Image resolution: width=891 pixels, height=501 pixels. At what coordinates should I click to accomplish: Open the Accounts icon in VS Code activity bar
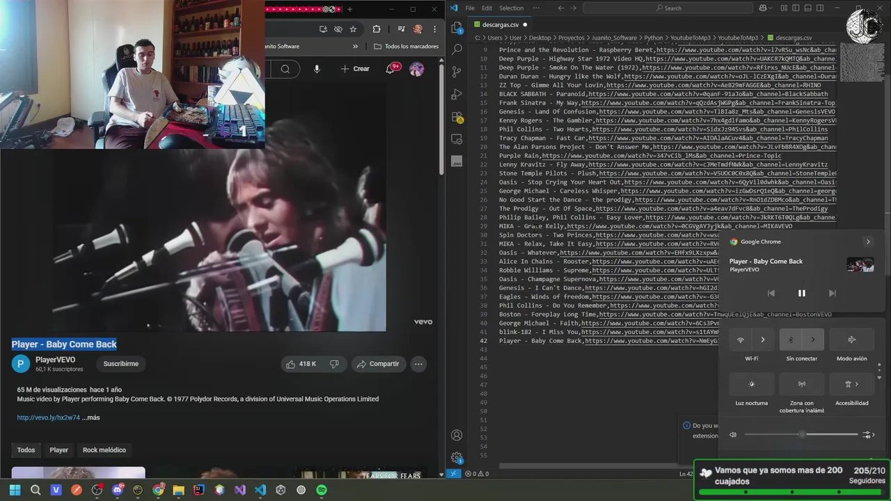point(457,435)
